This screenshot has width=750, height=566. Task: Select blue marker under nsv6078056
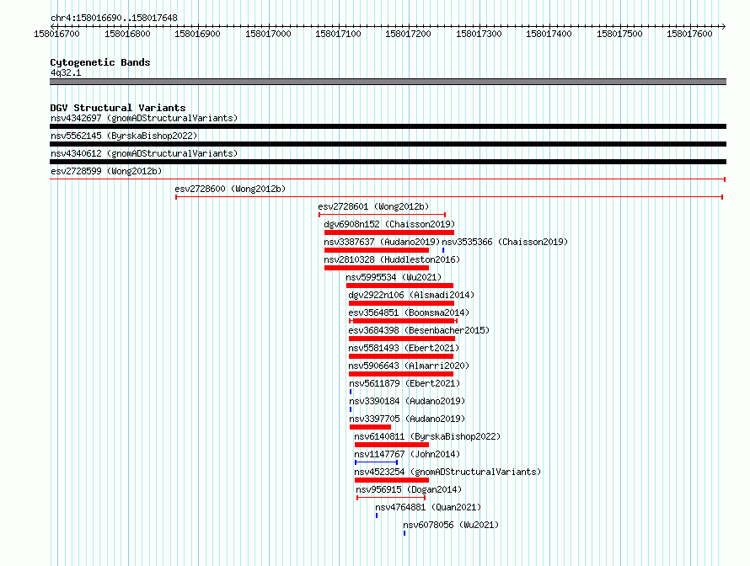(404, 533)
